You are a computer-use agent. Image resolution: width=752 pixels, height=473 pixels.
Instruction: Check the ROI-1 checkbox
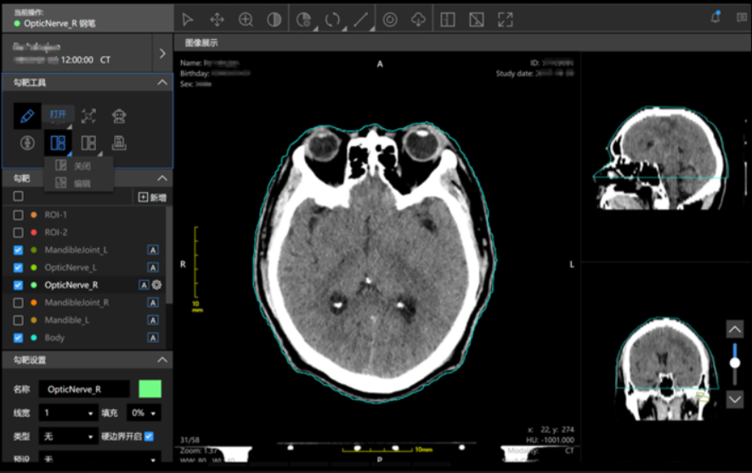[x=18, y=215]
